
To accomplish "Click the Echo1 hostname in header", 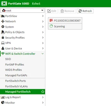I will pyautogui.click(x=36, y=4).
